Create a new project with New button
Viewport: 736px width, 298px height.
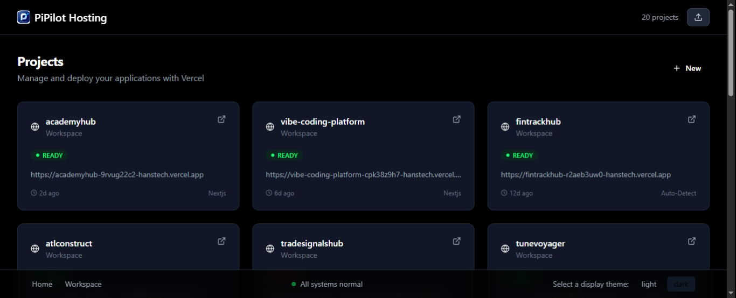[x=687, y=68]
